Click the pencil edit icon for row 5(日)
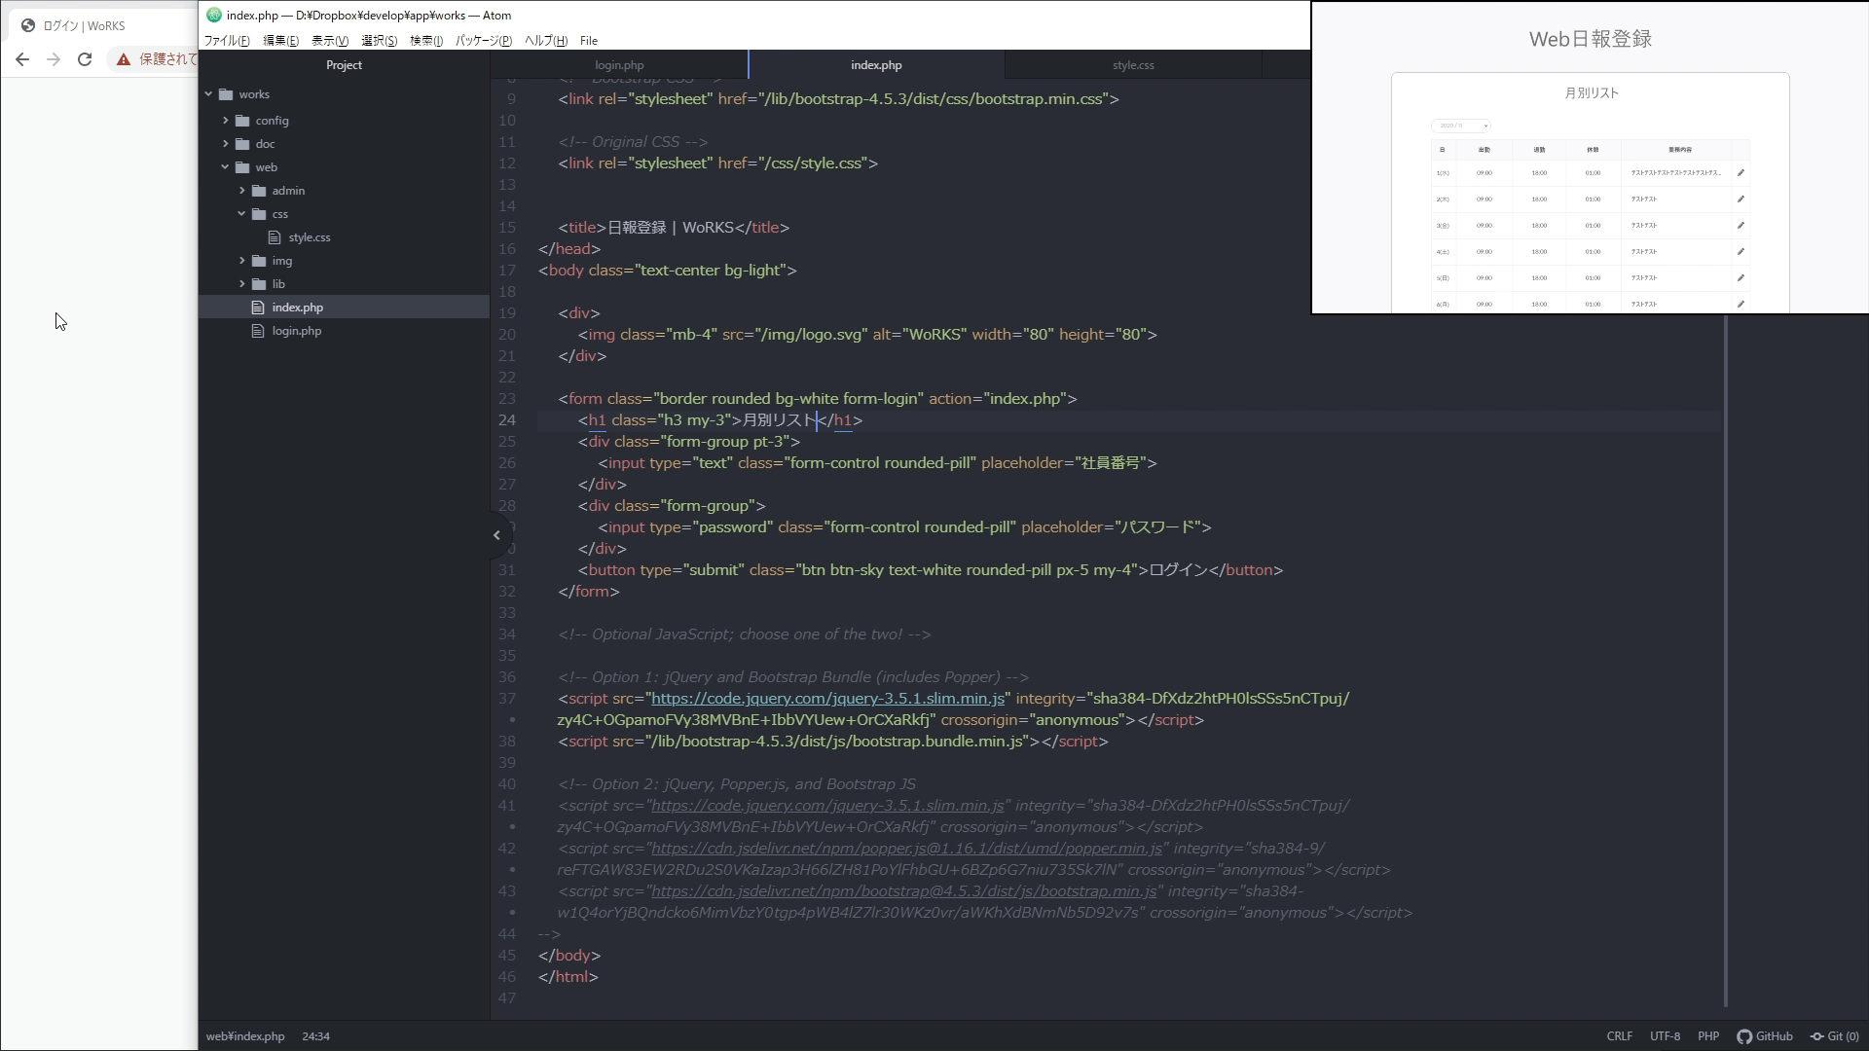The width and height of the screenshot is (1869, 1051). (x=1741, y=278)
